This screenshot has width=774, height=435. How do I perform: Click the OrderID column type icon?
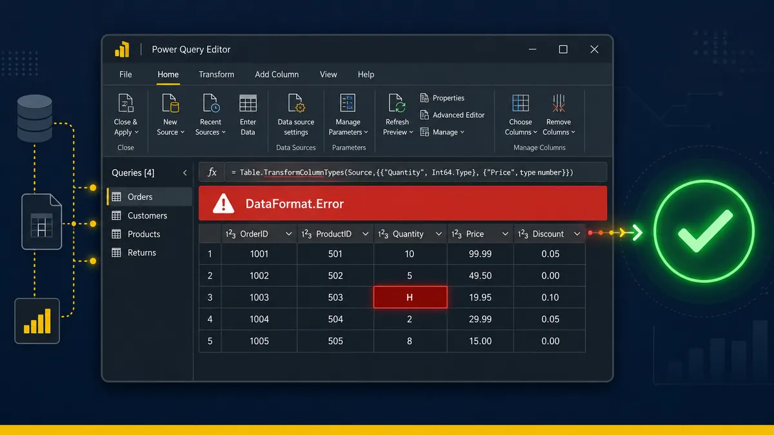230,234
